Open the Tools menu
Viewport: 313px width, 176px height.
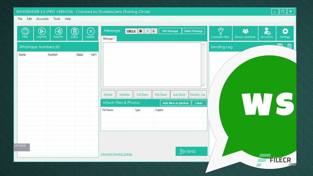click(x=57, y=19)
